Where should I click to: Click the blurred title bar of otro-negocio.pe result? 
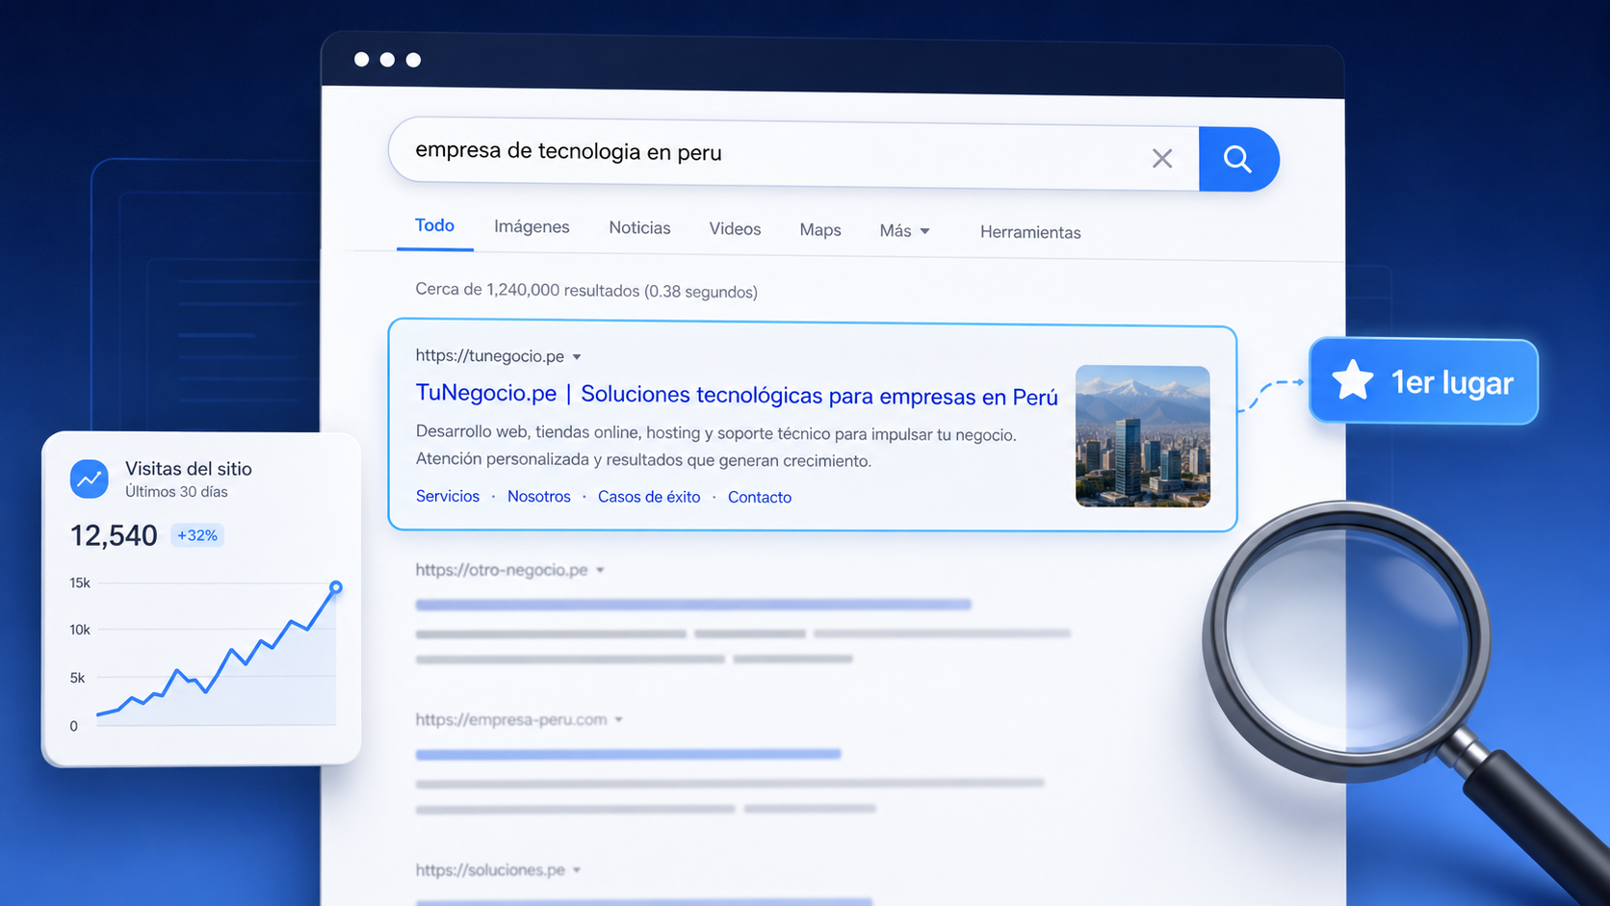[693, 605]
